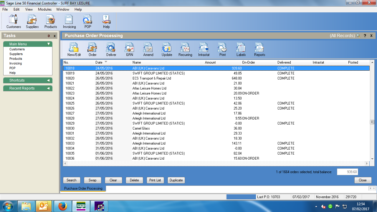Image resolution: width=377 pixels, height=212 pixels.
Task: Open the Suppliers module icon
Action: (32, 21)
